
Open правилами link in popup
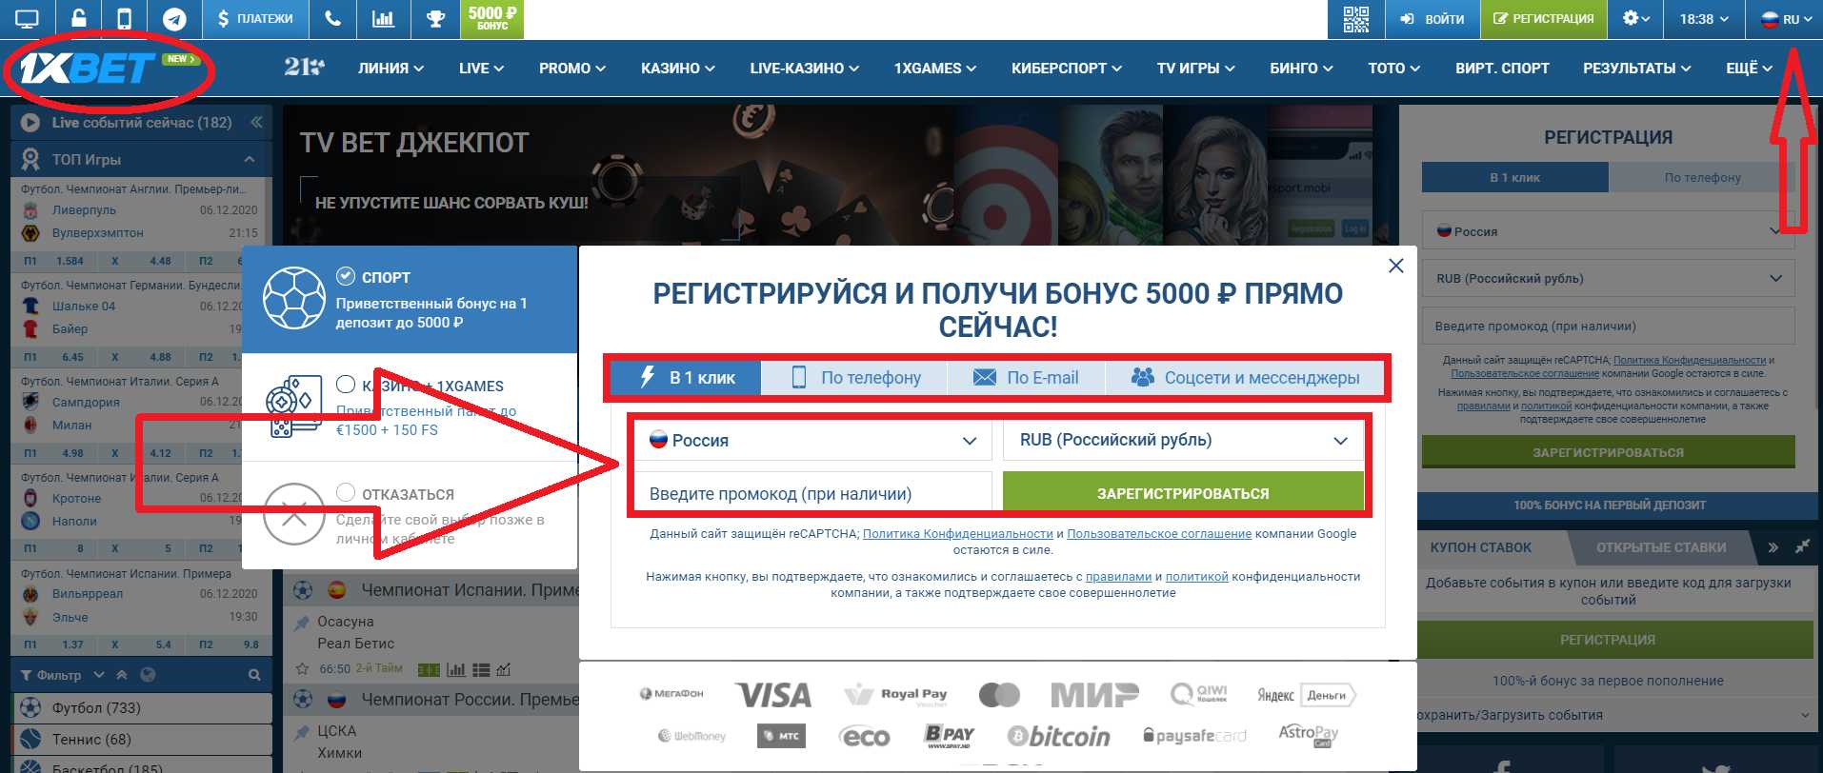1118,577
